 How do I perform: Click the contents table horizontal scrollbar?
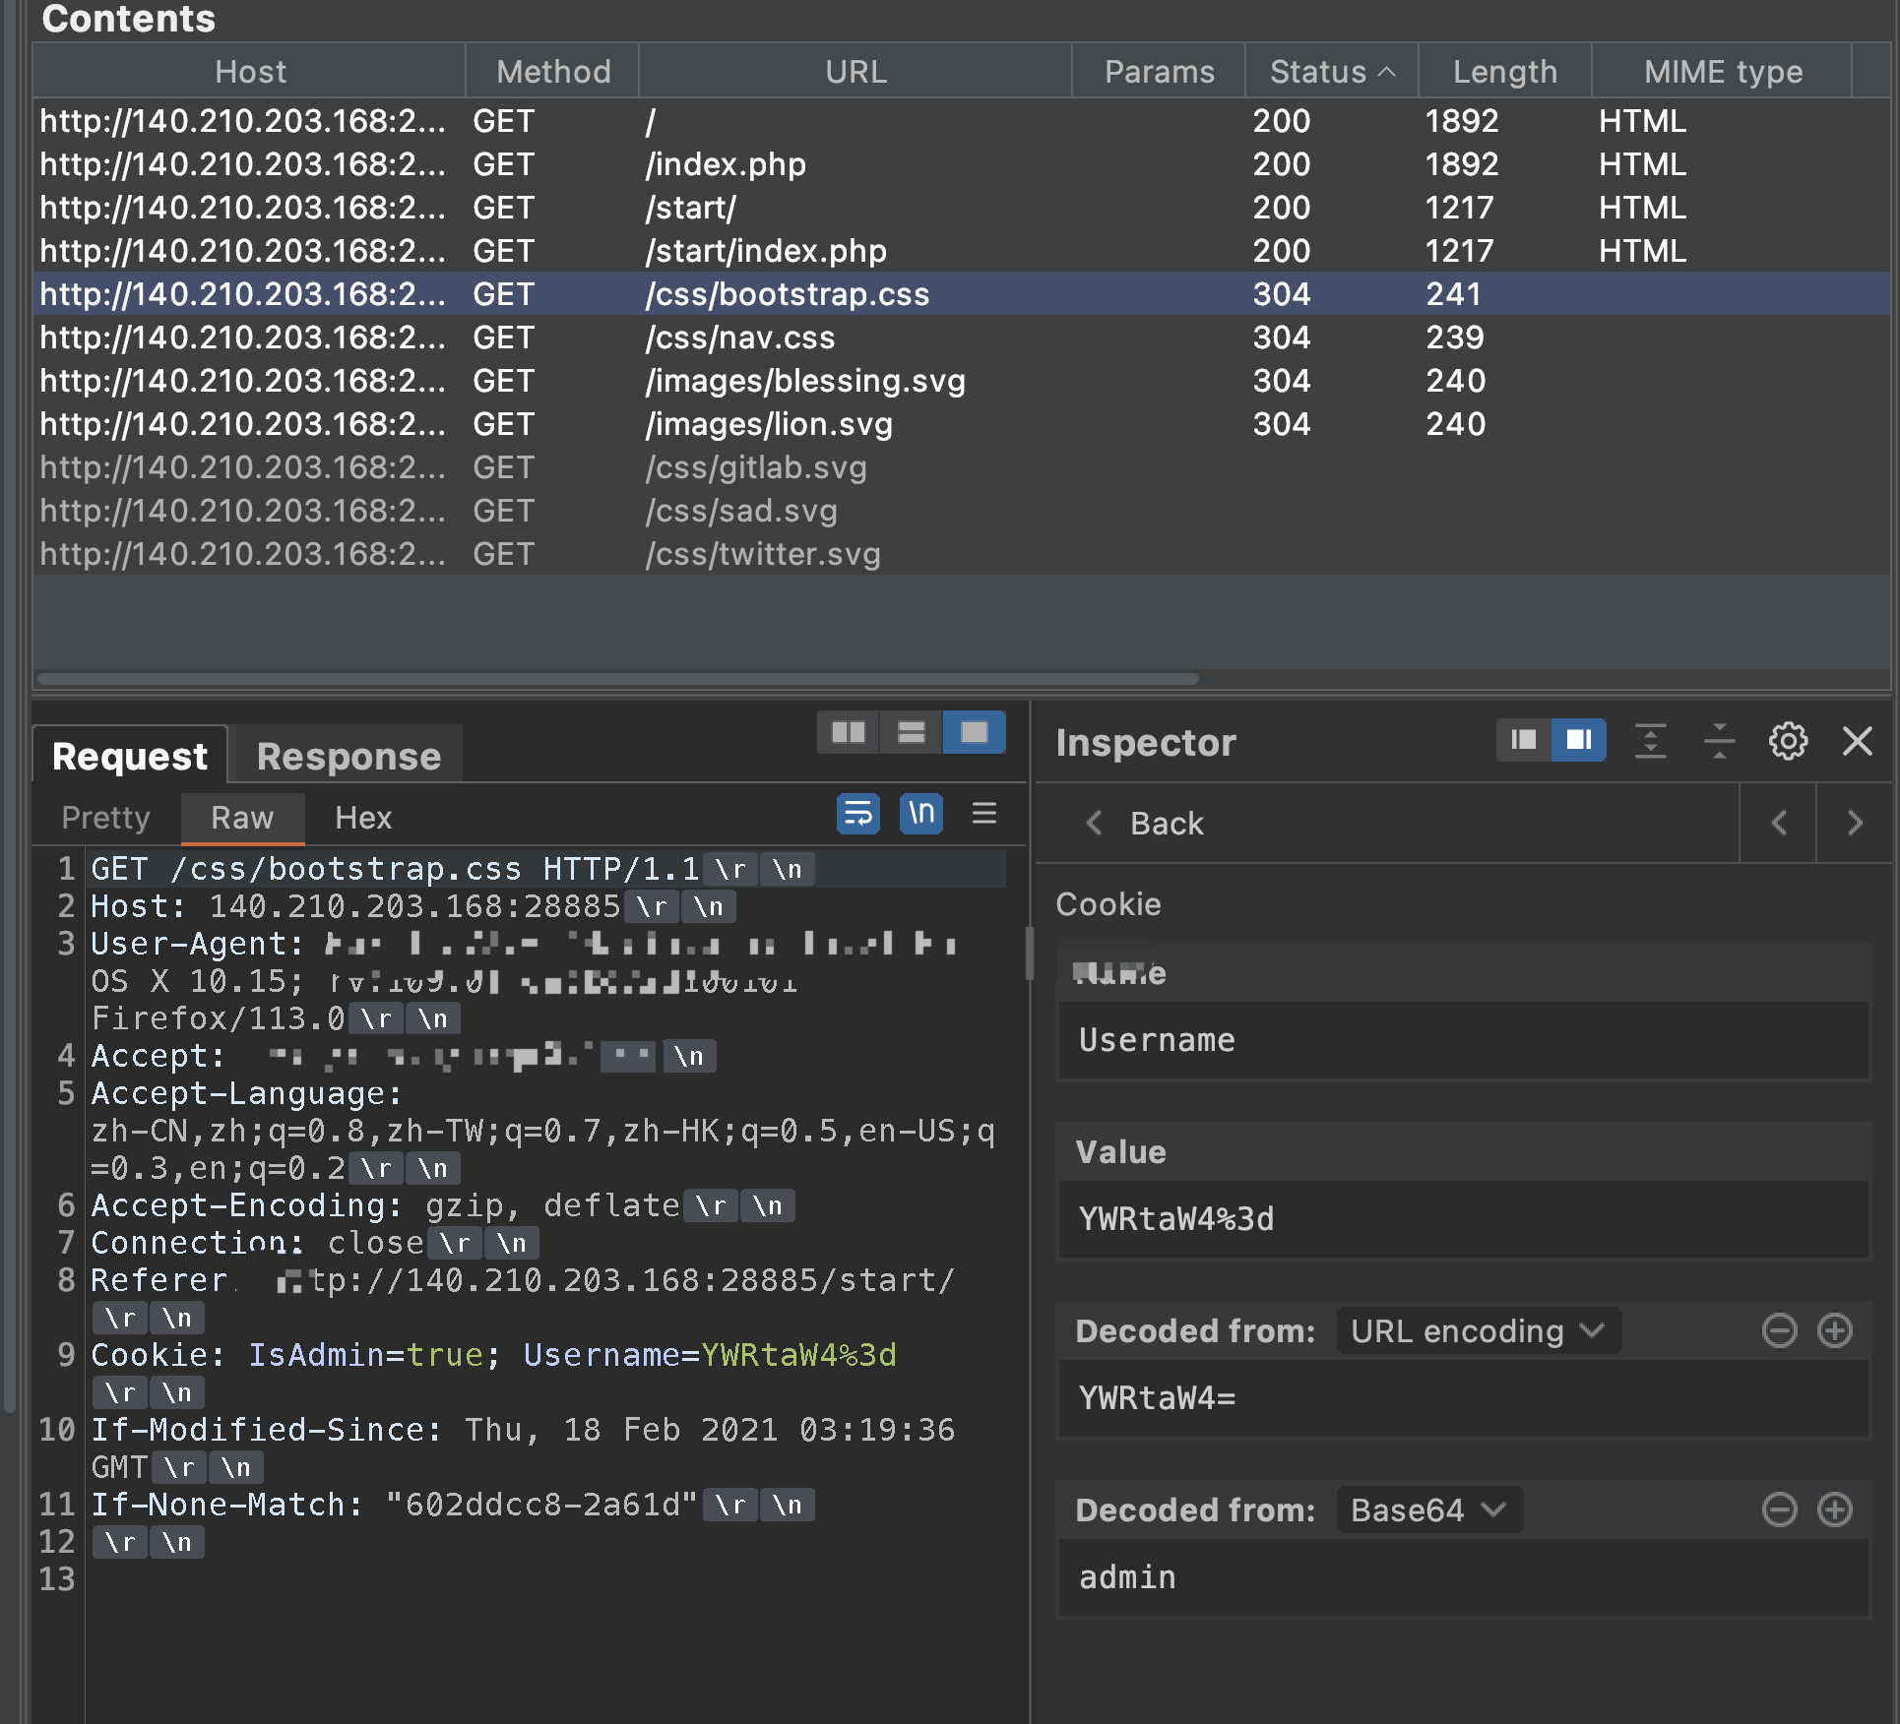pyautogui.click(x=617, y=679)
